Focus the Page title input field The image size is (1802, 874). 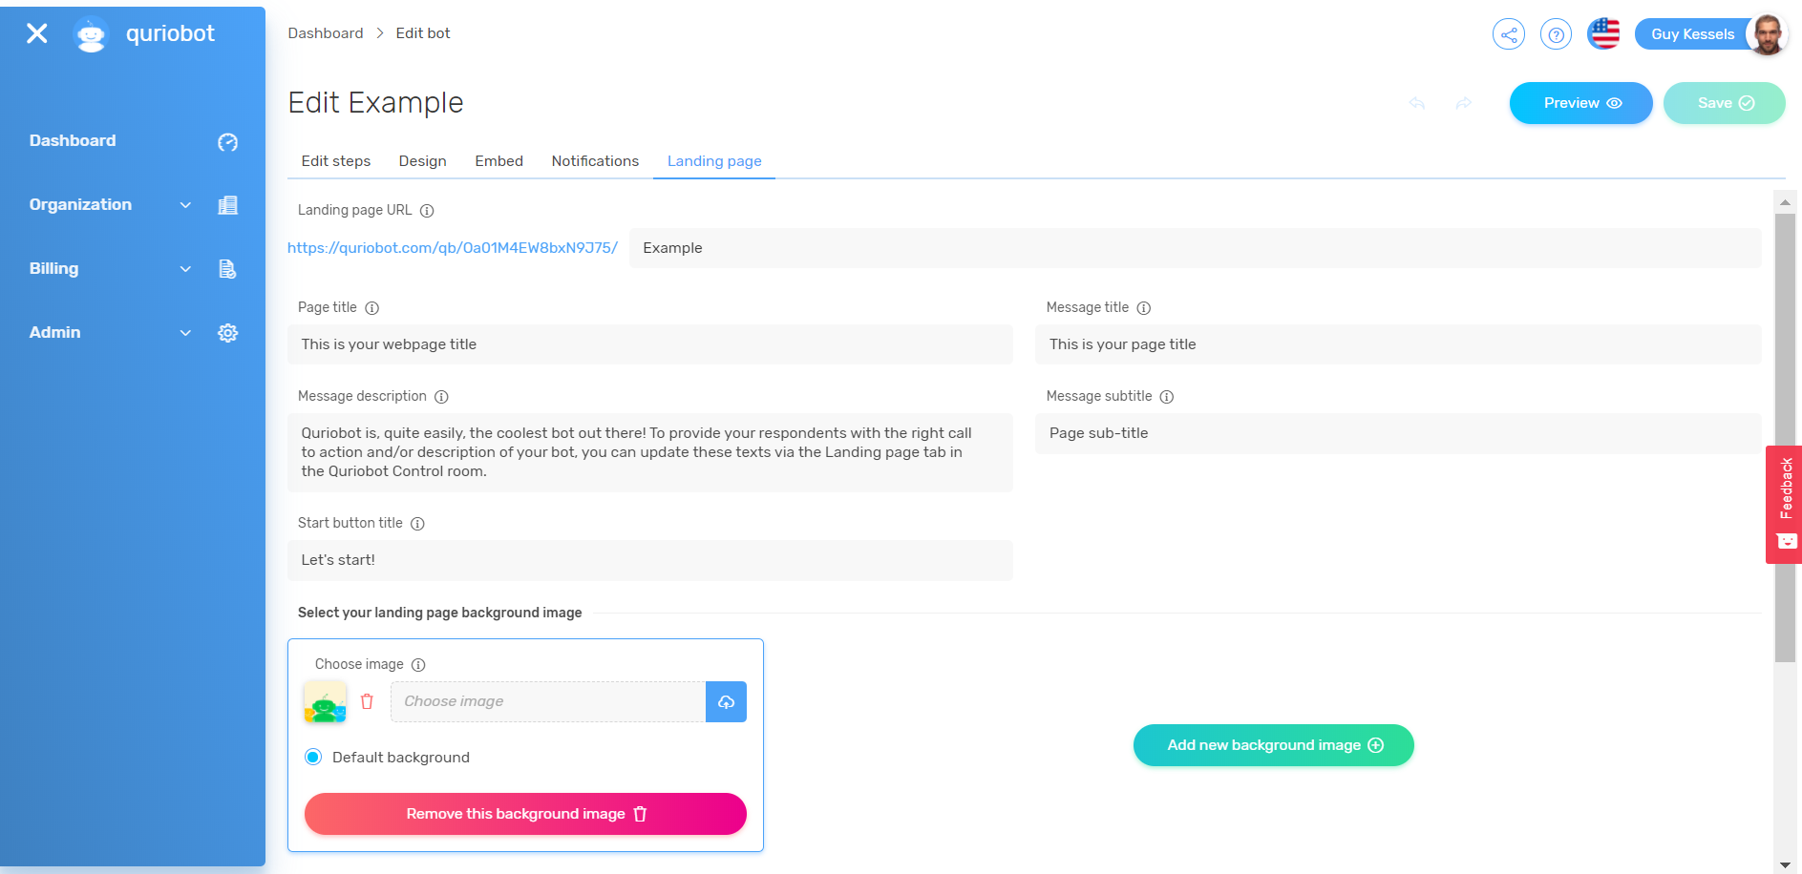coord(650,344)
